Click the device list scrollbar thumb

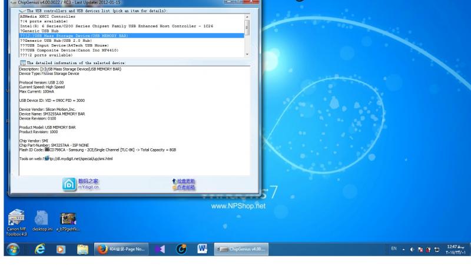(247, 28)
